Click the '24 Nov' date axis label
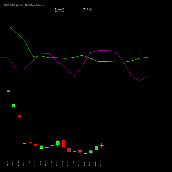 pos(57,163)
